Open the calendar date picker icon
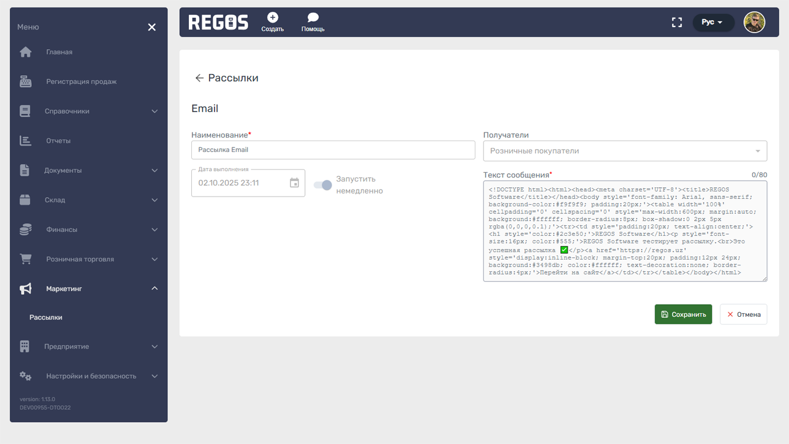 [295, 183]
